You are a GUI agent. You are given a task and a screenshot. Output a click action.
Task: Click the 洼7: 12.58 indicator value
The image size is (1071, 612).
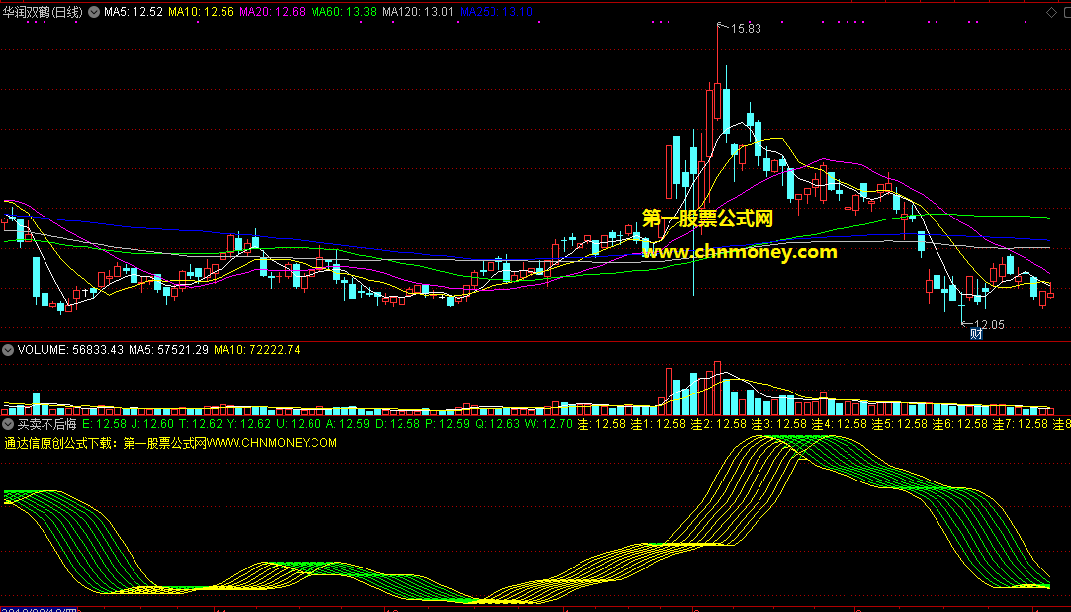(1021, 424)
